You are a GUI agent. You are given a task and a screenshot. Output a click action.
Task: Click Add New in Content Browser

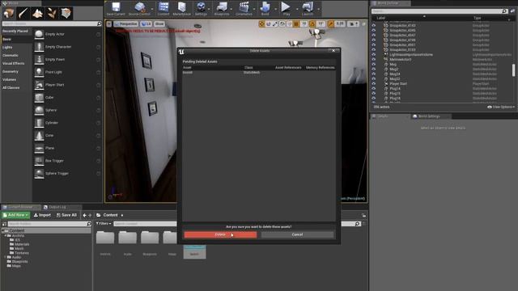point(15,215)
